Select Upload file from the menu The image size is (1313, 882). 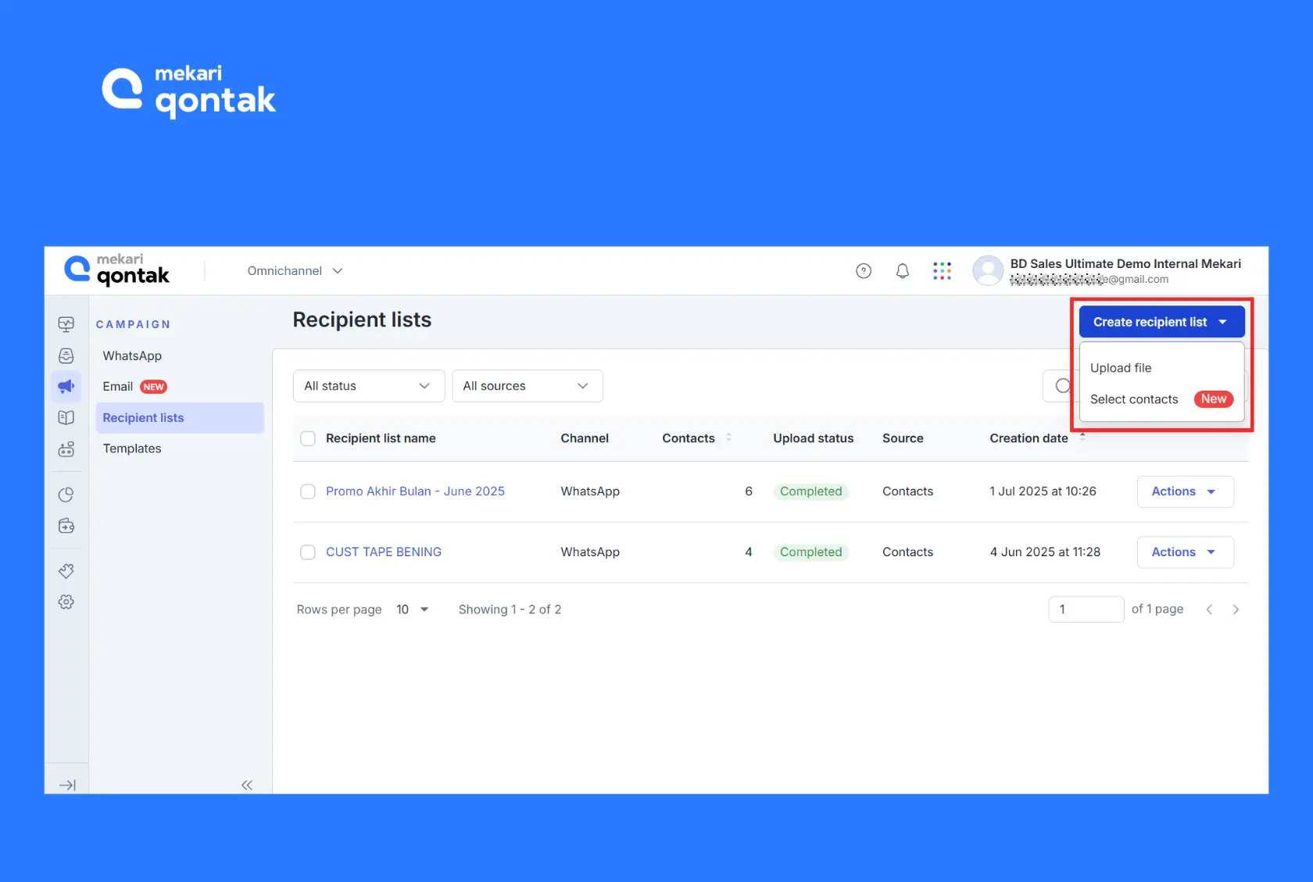coord(1121,368)
